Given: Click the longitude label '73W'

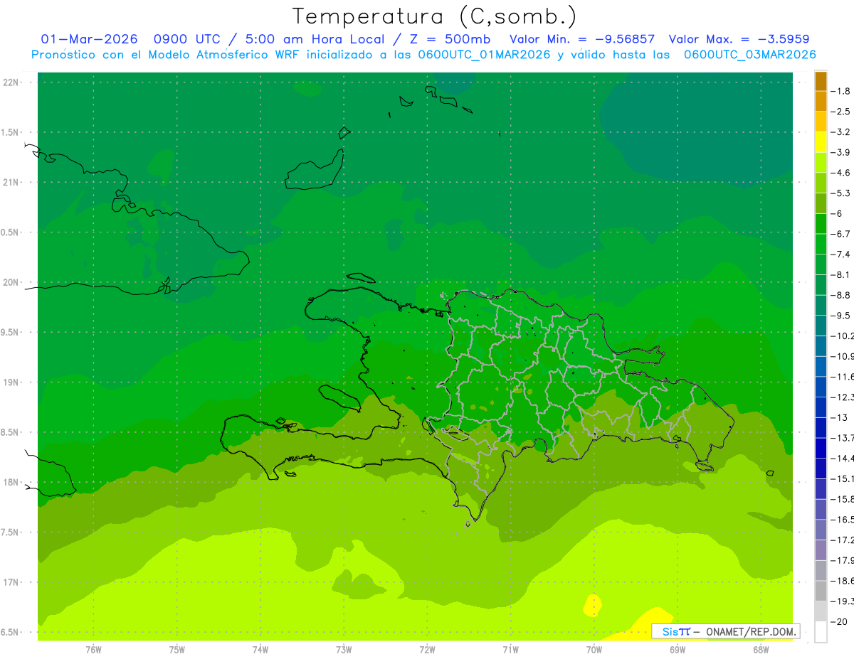Looking at the screenshot, I should [x=344, y=650].
